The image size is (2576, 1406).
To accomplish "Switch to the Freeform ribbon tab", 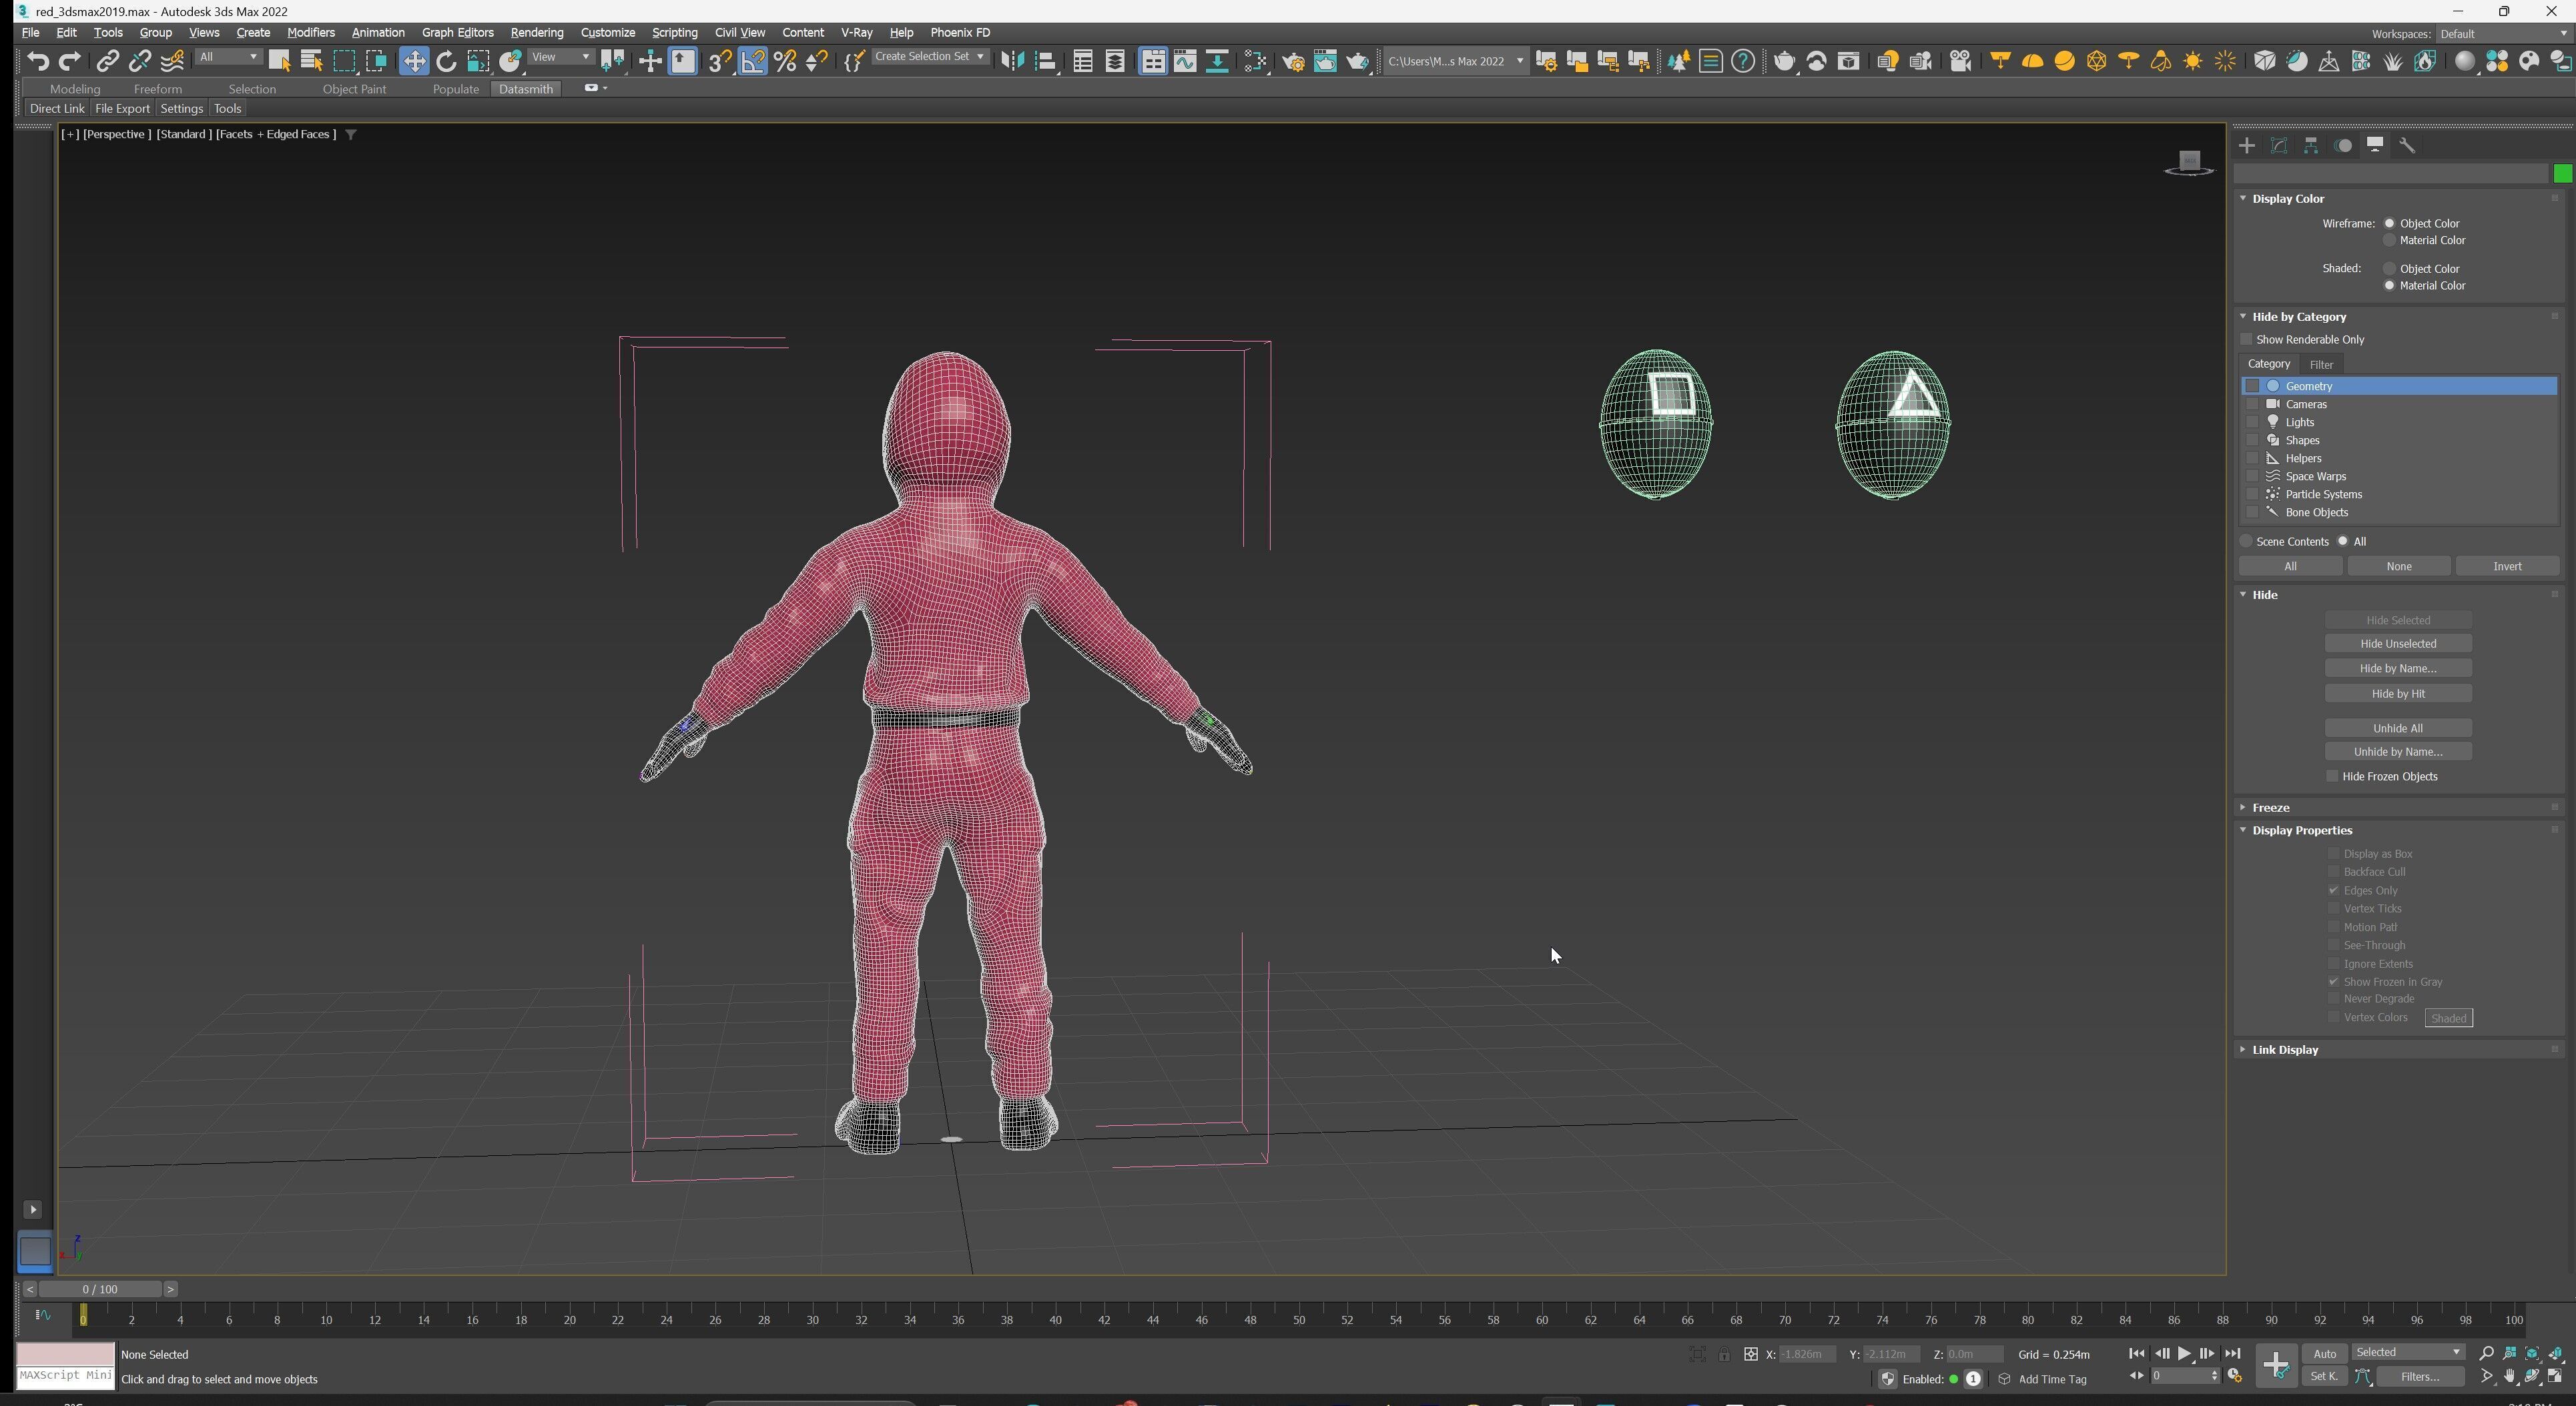I will pyautogui.click(x=157, y=89).
